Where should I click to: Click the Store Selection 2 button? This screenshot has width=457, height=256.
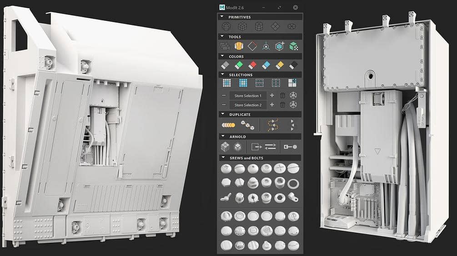point(248,105)
